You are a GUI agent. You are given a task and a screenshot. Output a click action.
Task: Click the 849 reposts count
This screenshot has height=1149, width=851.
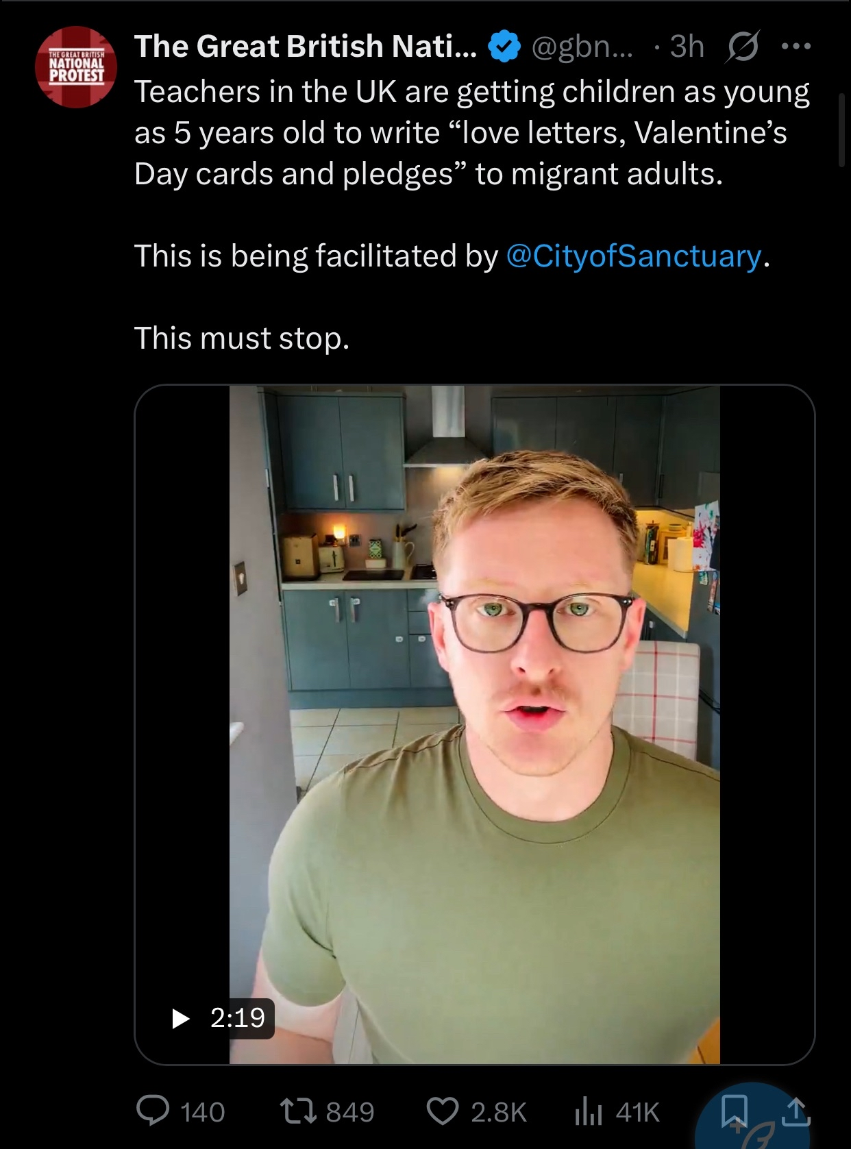(x=350, y=1112)
